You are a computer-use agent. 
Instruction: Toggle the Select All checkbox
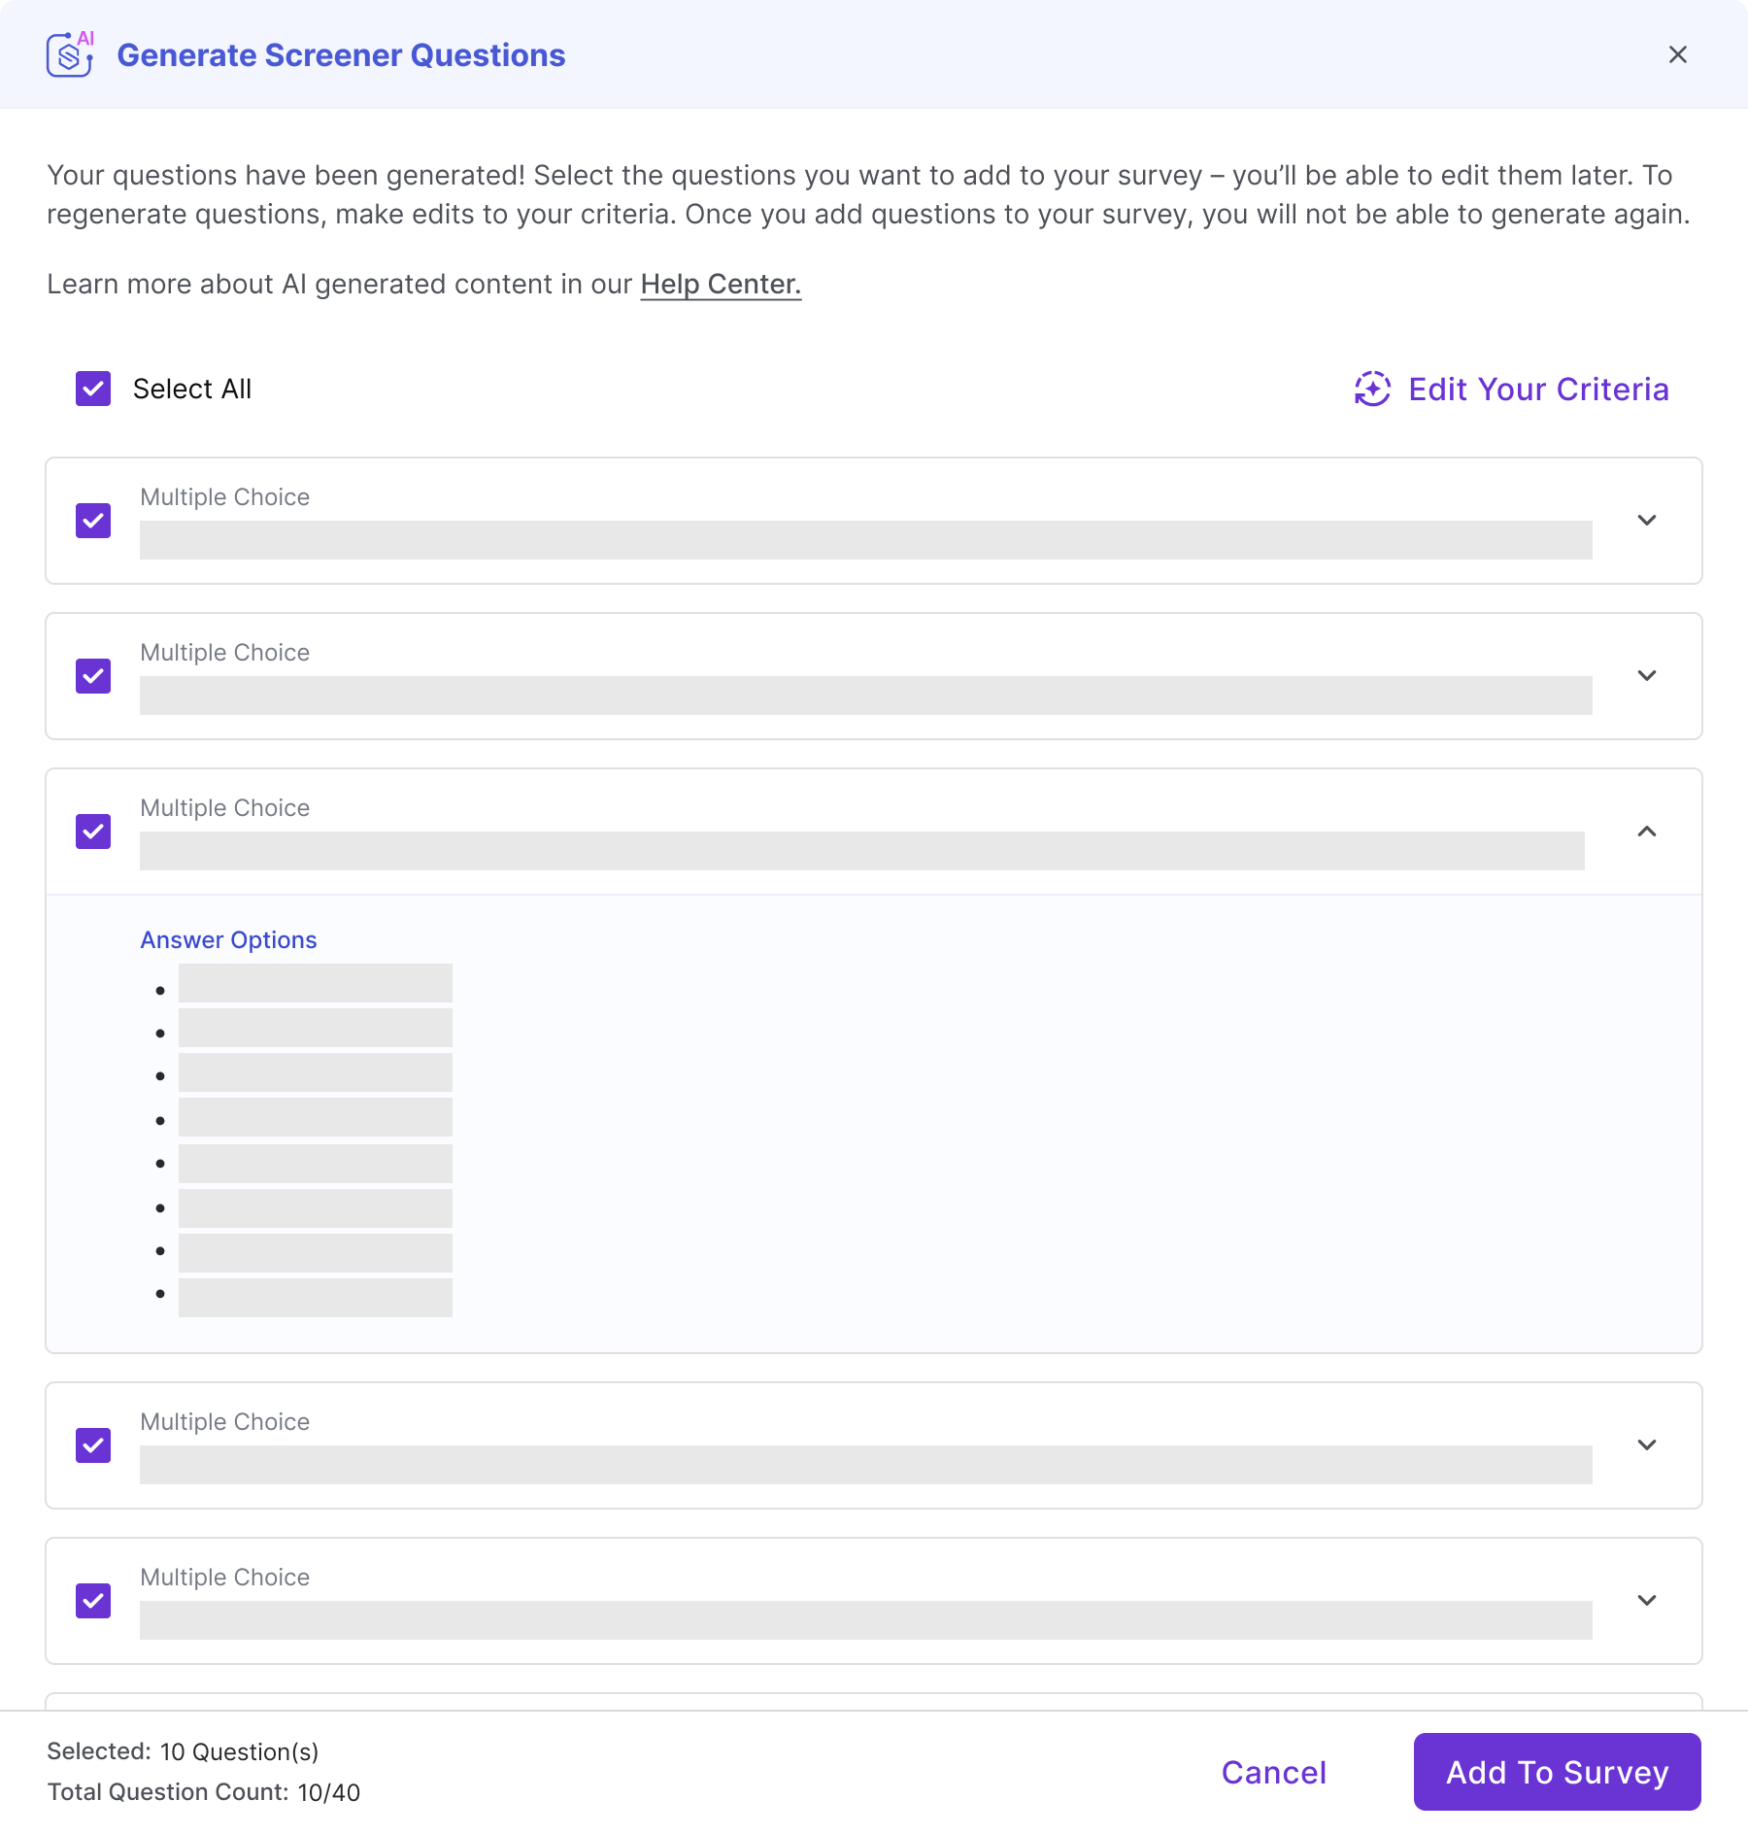coord(93,389)
